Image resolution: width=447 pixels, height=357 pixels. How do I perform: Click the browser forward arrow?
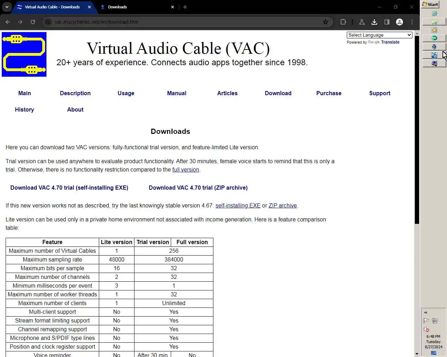pyautogui.click(x=20, y=22)
